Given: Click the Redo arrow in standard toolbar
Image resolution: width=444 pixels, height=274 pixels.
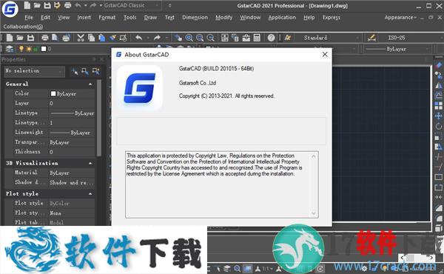Looking at the screenshot, I should pyautogui.click(x=157, y=38).
